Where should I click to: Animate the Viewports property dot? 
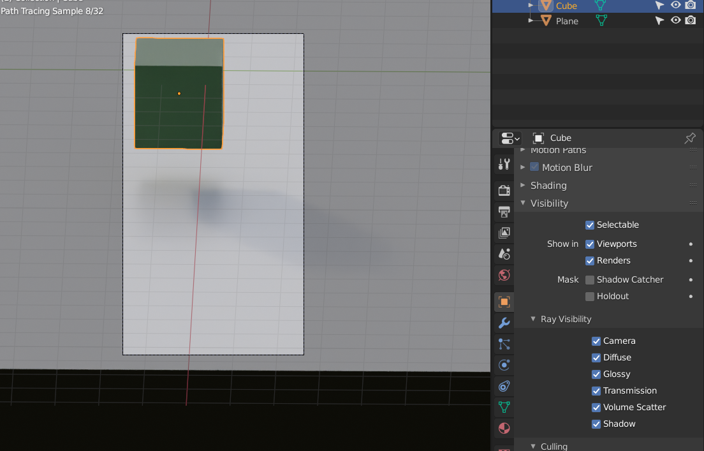[691, 244]
